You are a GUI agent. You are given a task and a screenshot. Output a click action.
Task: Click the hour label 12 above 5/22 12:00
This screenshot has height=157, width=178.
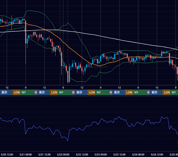pyautogui.click(x=82, y=88)
